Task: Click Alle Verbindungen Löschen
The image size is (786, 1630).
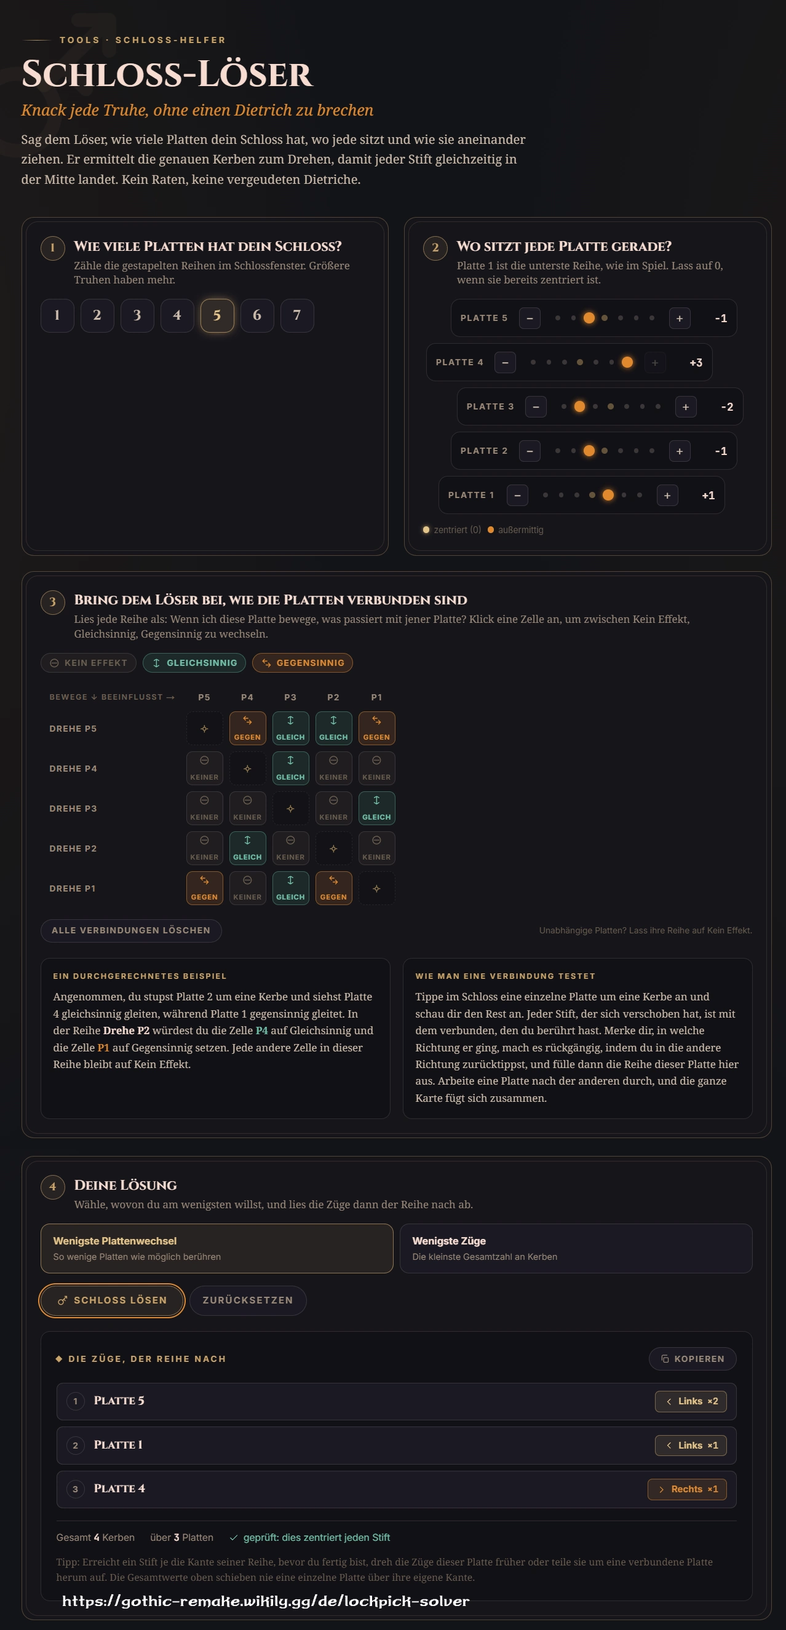Action: click(x=131, y=930)
